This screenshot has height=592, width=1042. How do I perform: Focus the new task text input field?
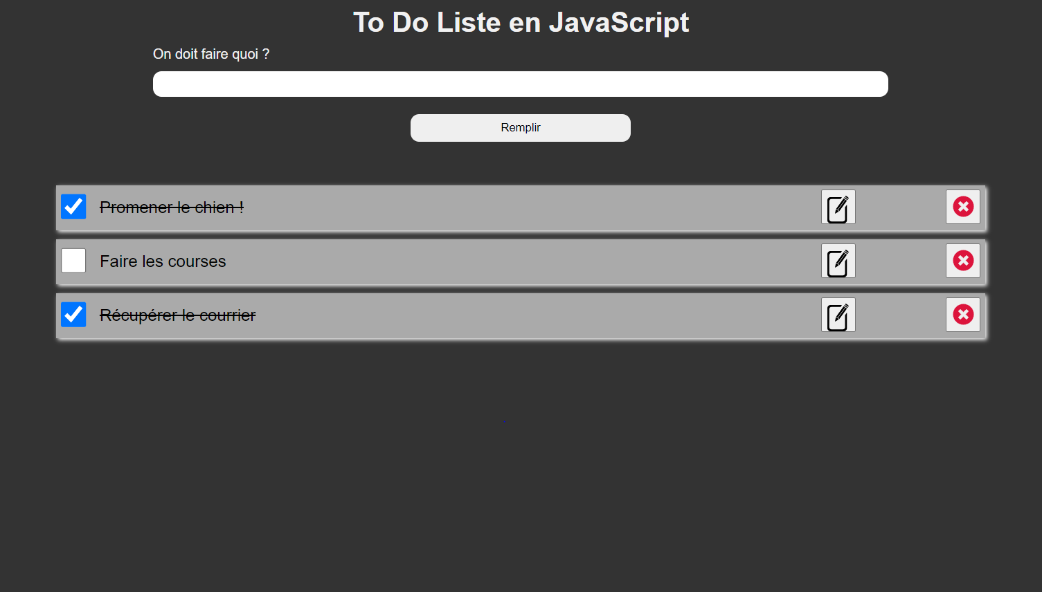click(520, 84)
